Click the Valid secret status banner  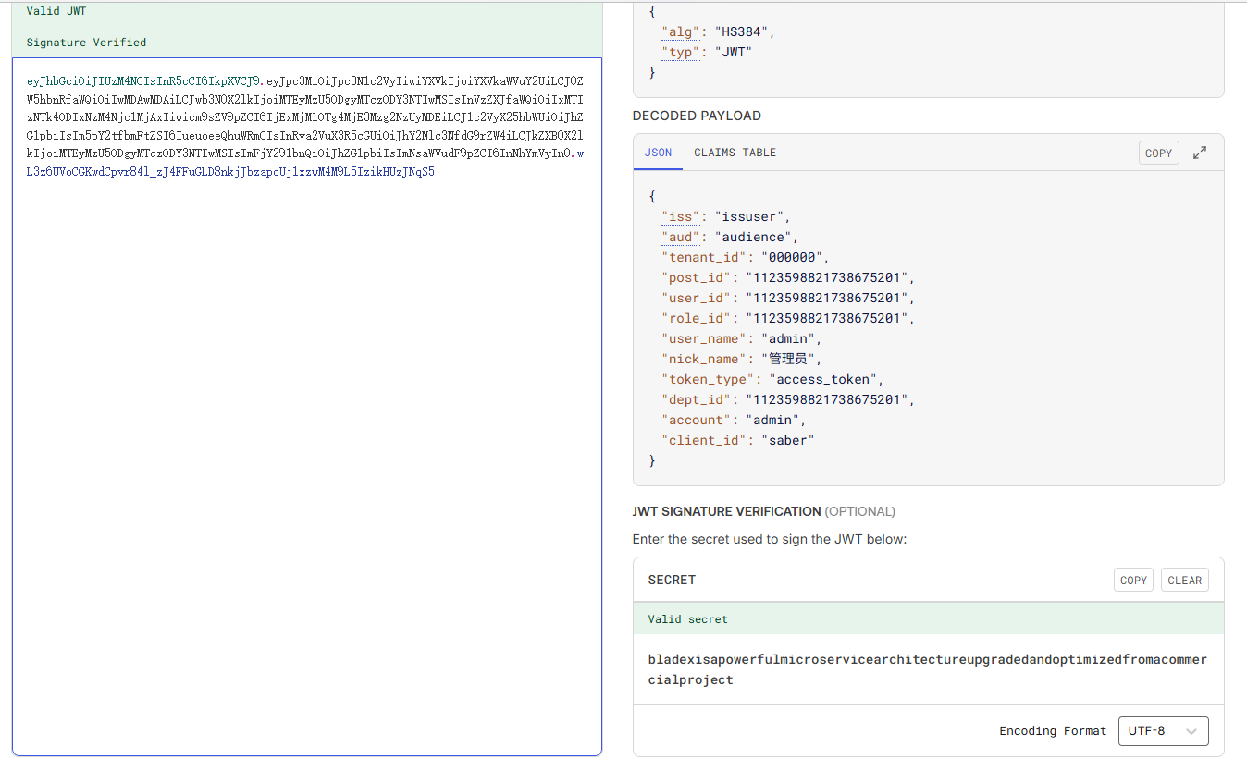click(687, 619)
